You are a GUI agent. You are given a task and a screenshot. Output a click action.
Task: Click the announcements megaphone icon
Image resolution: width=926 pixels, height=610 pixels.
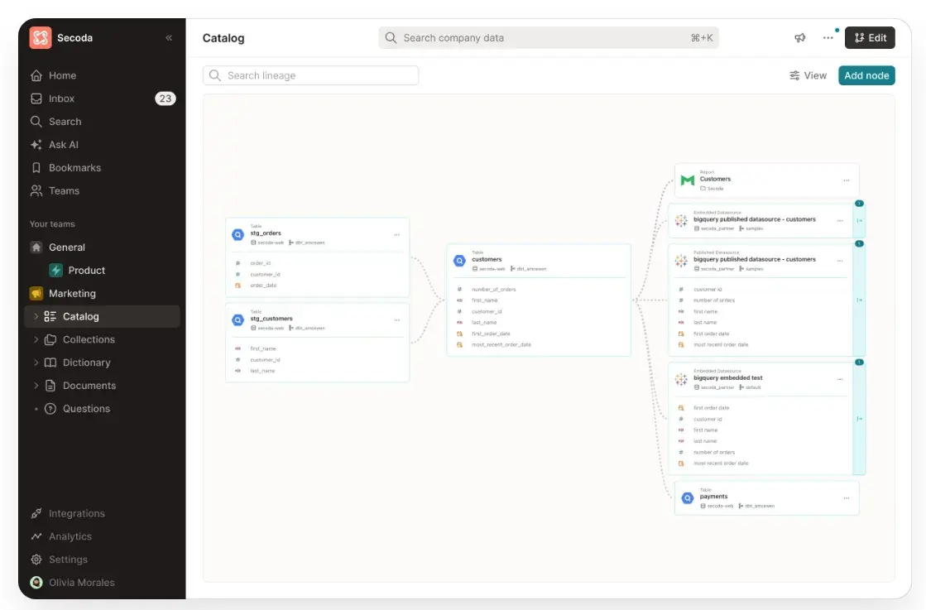click(x=800, y=38)
